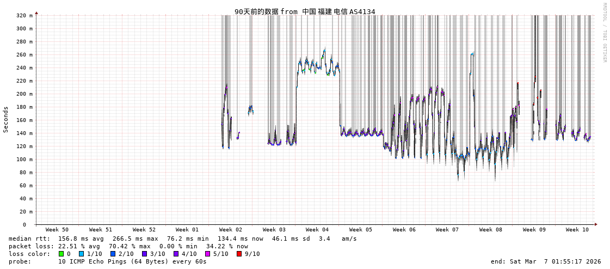
Task: Click the Week 07 x-axis label
Action: [447, 230]
